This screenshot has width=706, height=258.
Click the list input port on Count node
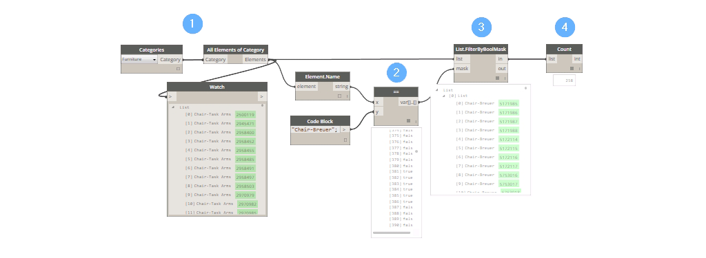[x=552, y=59]
